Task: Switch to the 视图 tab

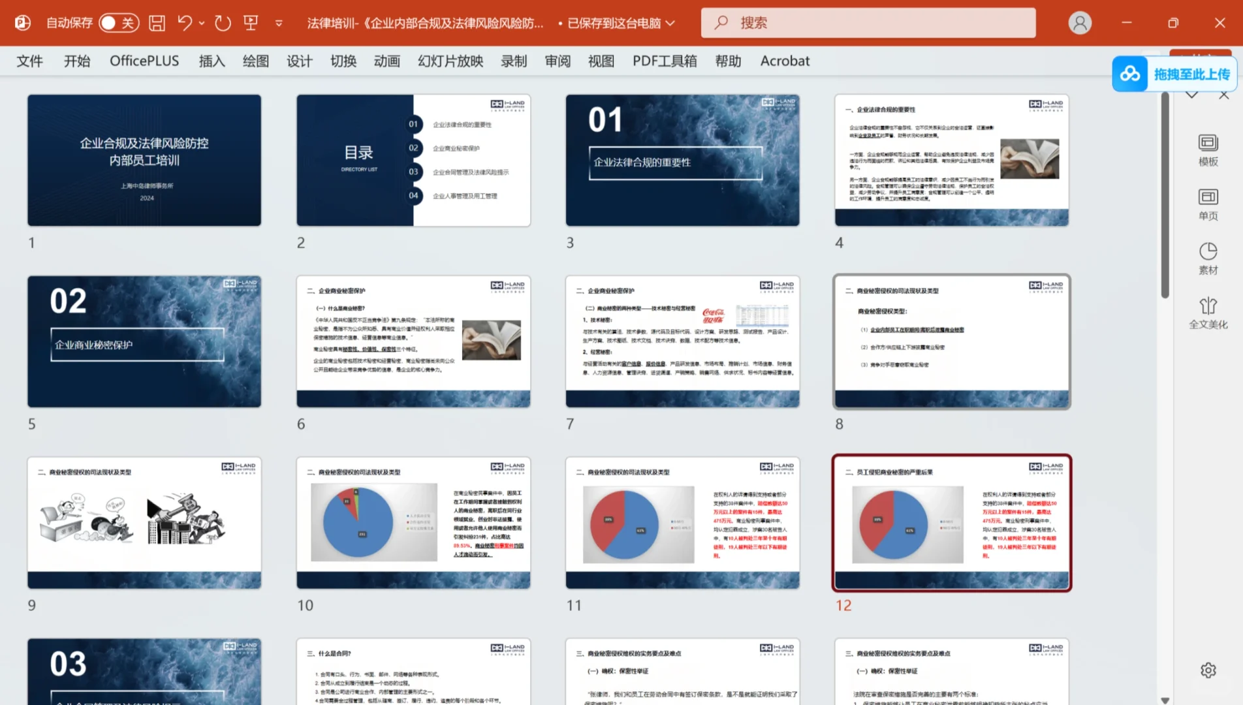Action: coord(601,61)
